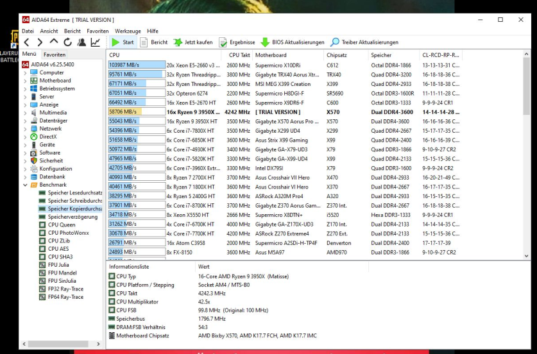
Task: Expand the Multimedia tree node
Action: [25, 113]
